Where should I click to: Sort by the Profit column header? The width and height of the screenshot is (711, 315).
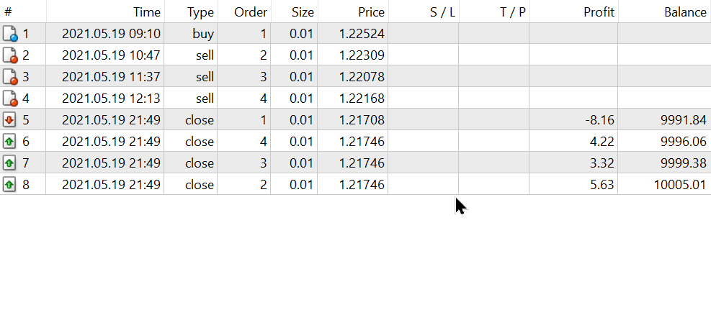[599, 12]
